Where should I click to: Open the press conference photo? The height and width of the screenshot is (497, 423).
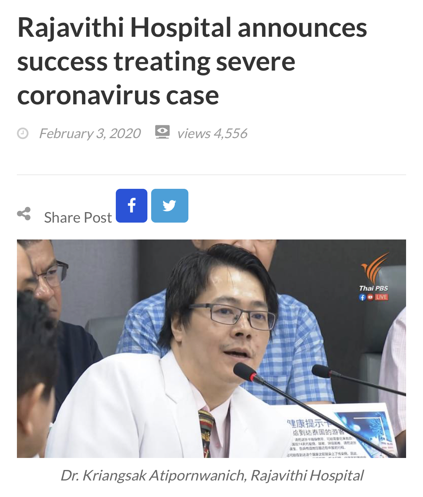[x=211, y=348]
